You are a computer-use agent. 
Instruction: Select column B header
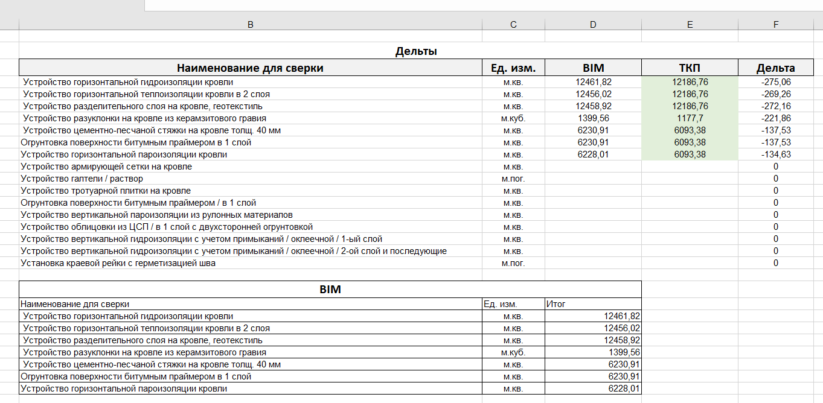point(251,24)
